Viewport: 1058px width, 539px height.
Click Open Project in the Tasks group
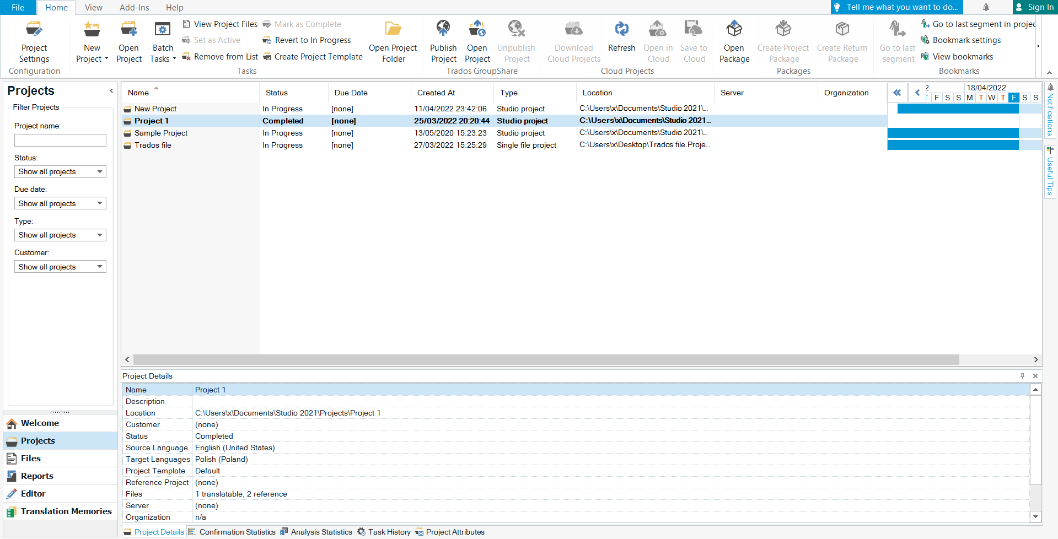tap(129, 42)
